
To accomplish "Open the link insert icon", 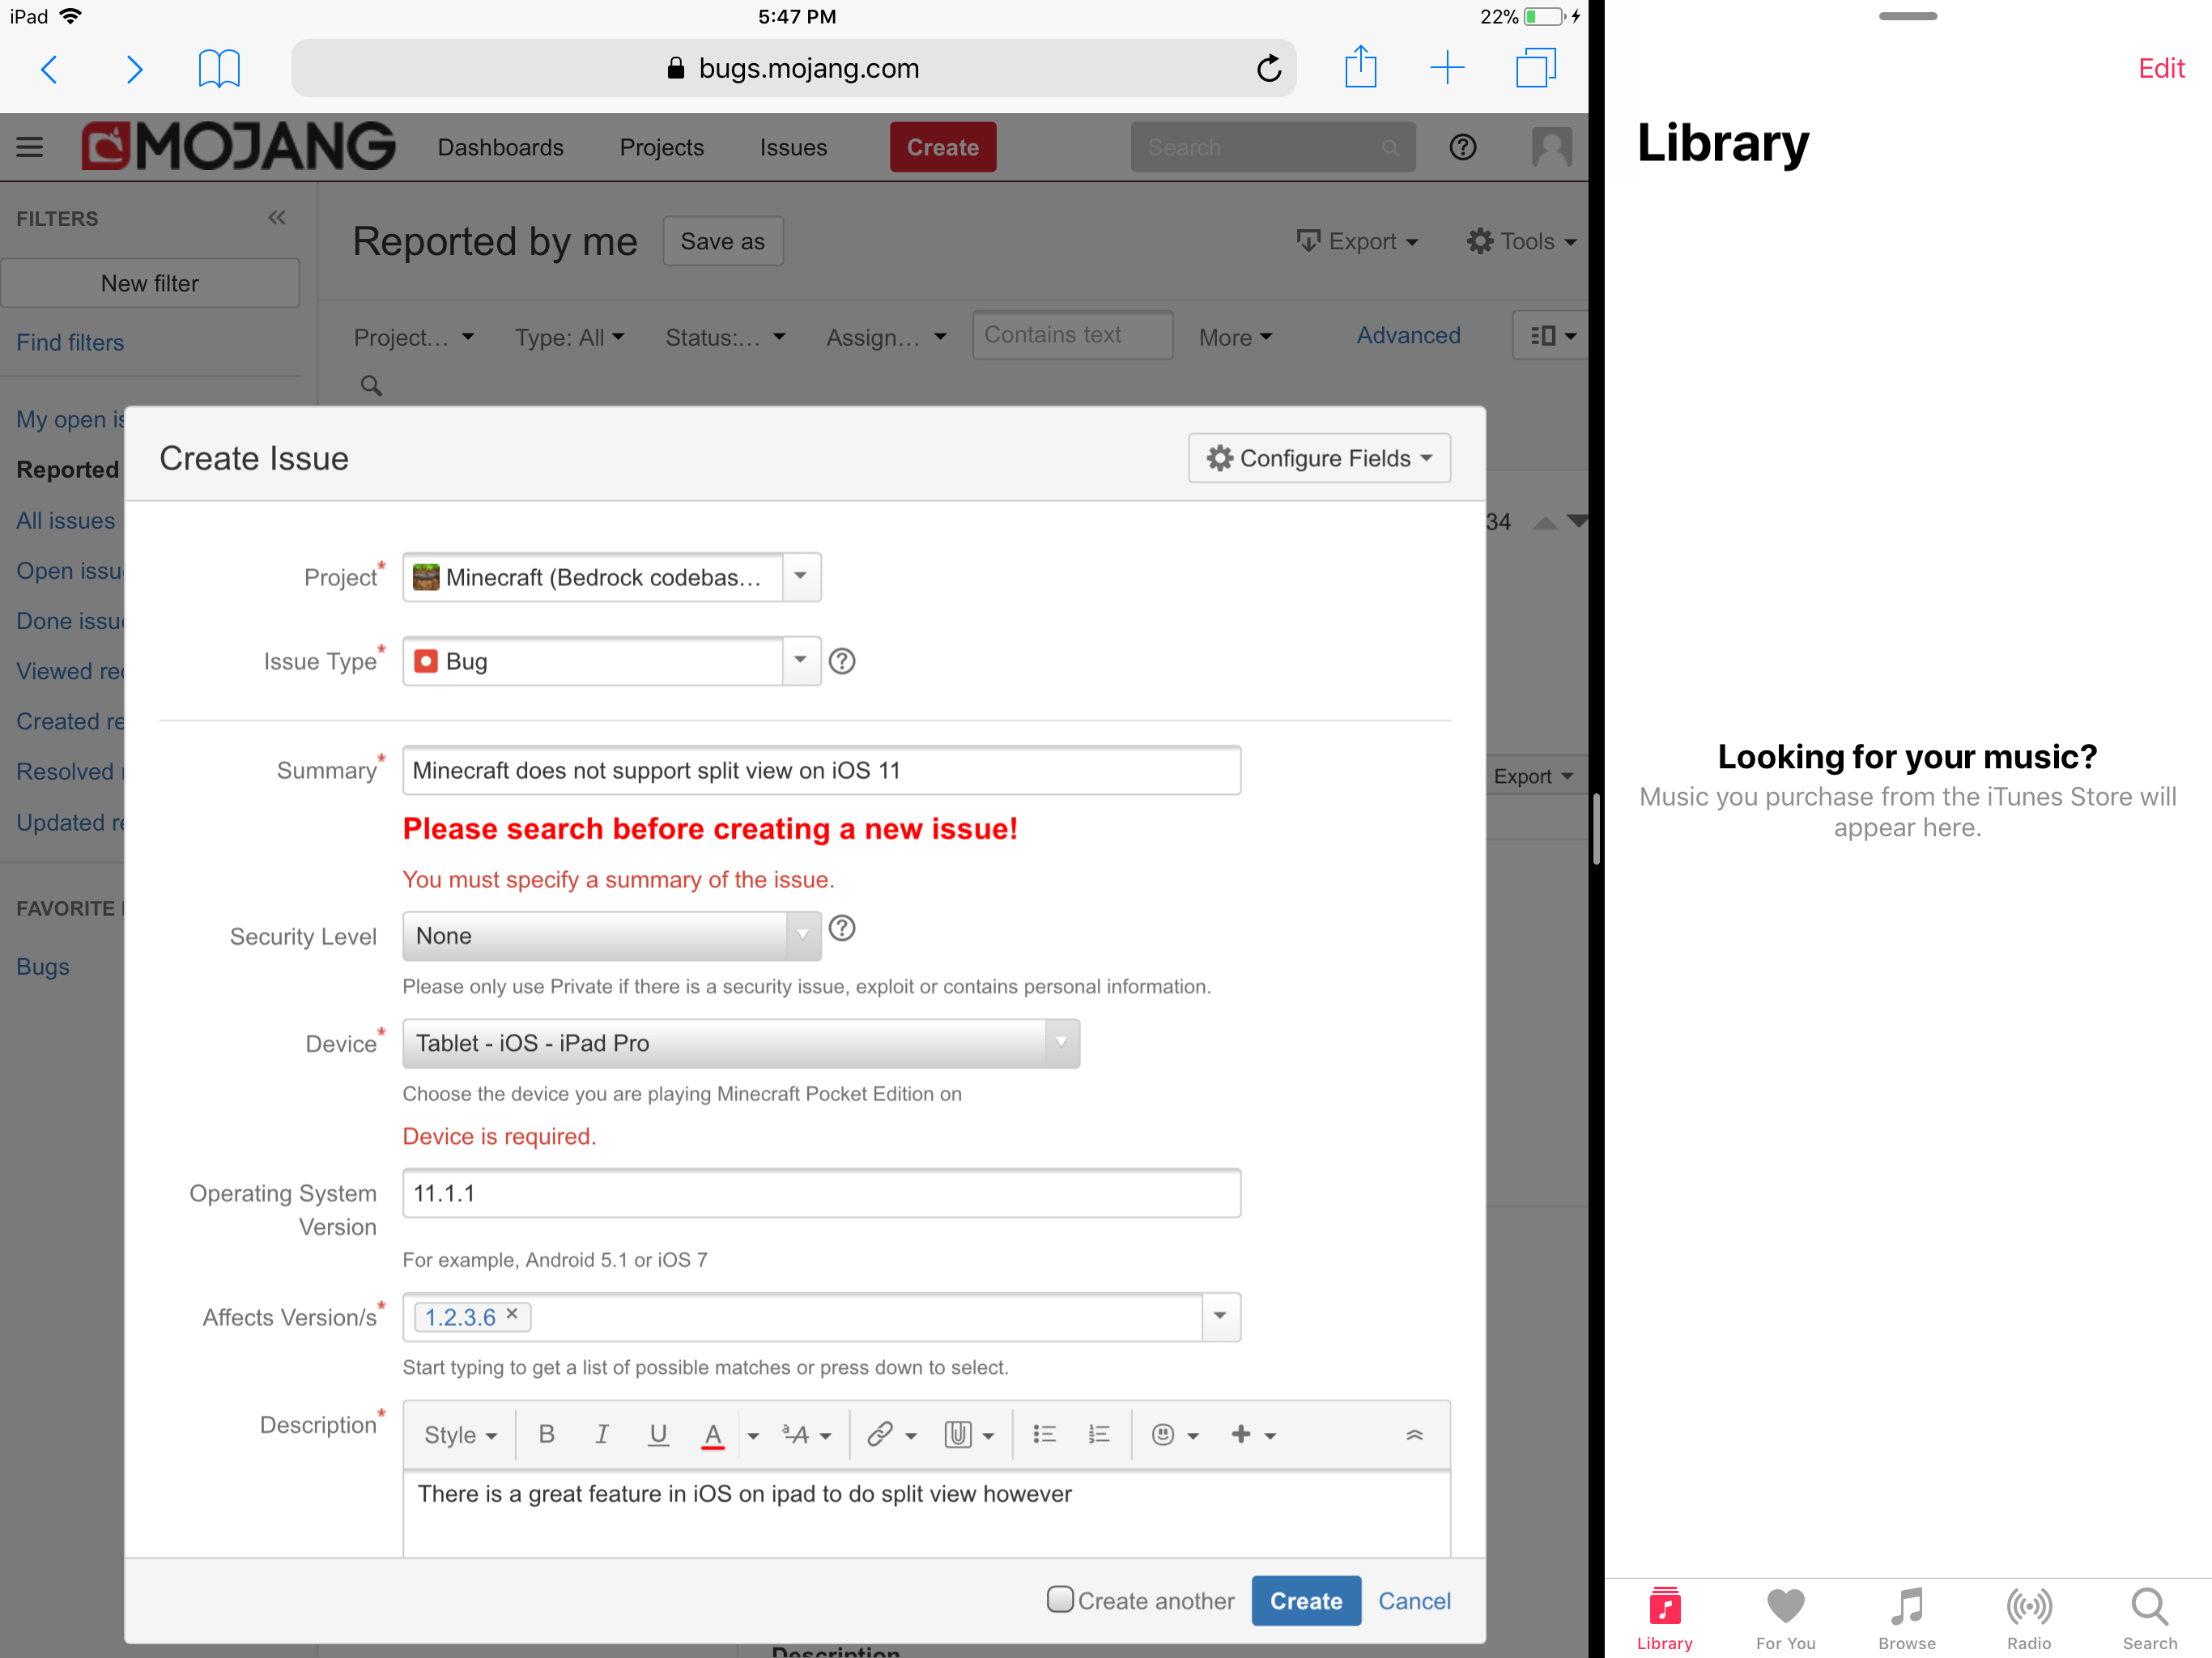I will 880,1434.
